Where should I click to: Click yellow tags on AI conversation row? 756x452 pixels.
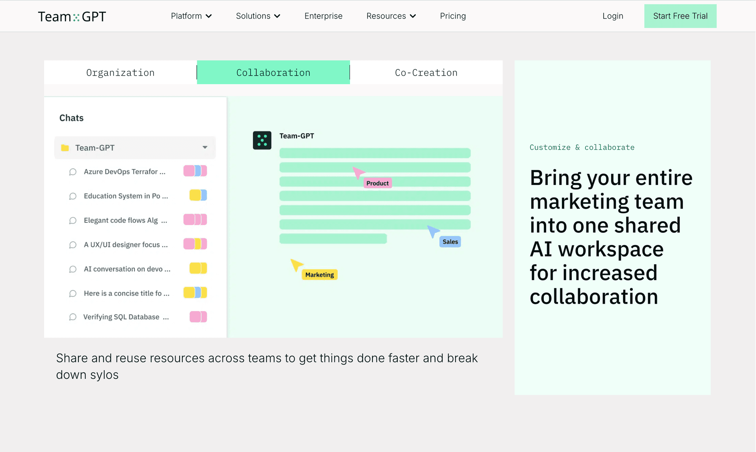[198, 268]
